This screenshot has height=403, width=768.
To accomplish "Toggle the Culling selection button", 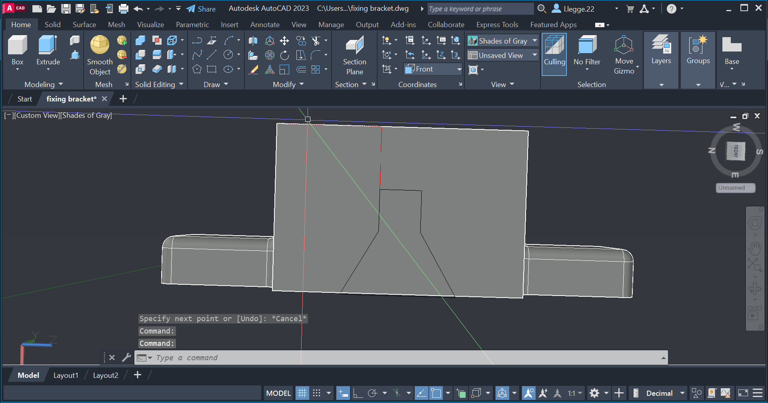I will 554,54.
